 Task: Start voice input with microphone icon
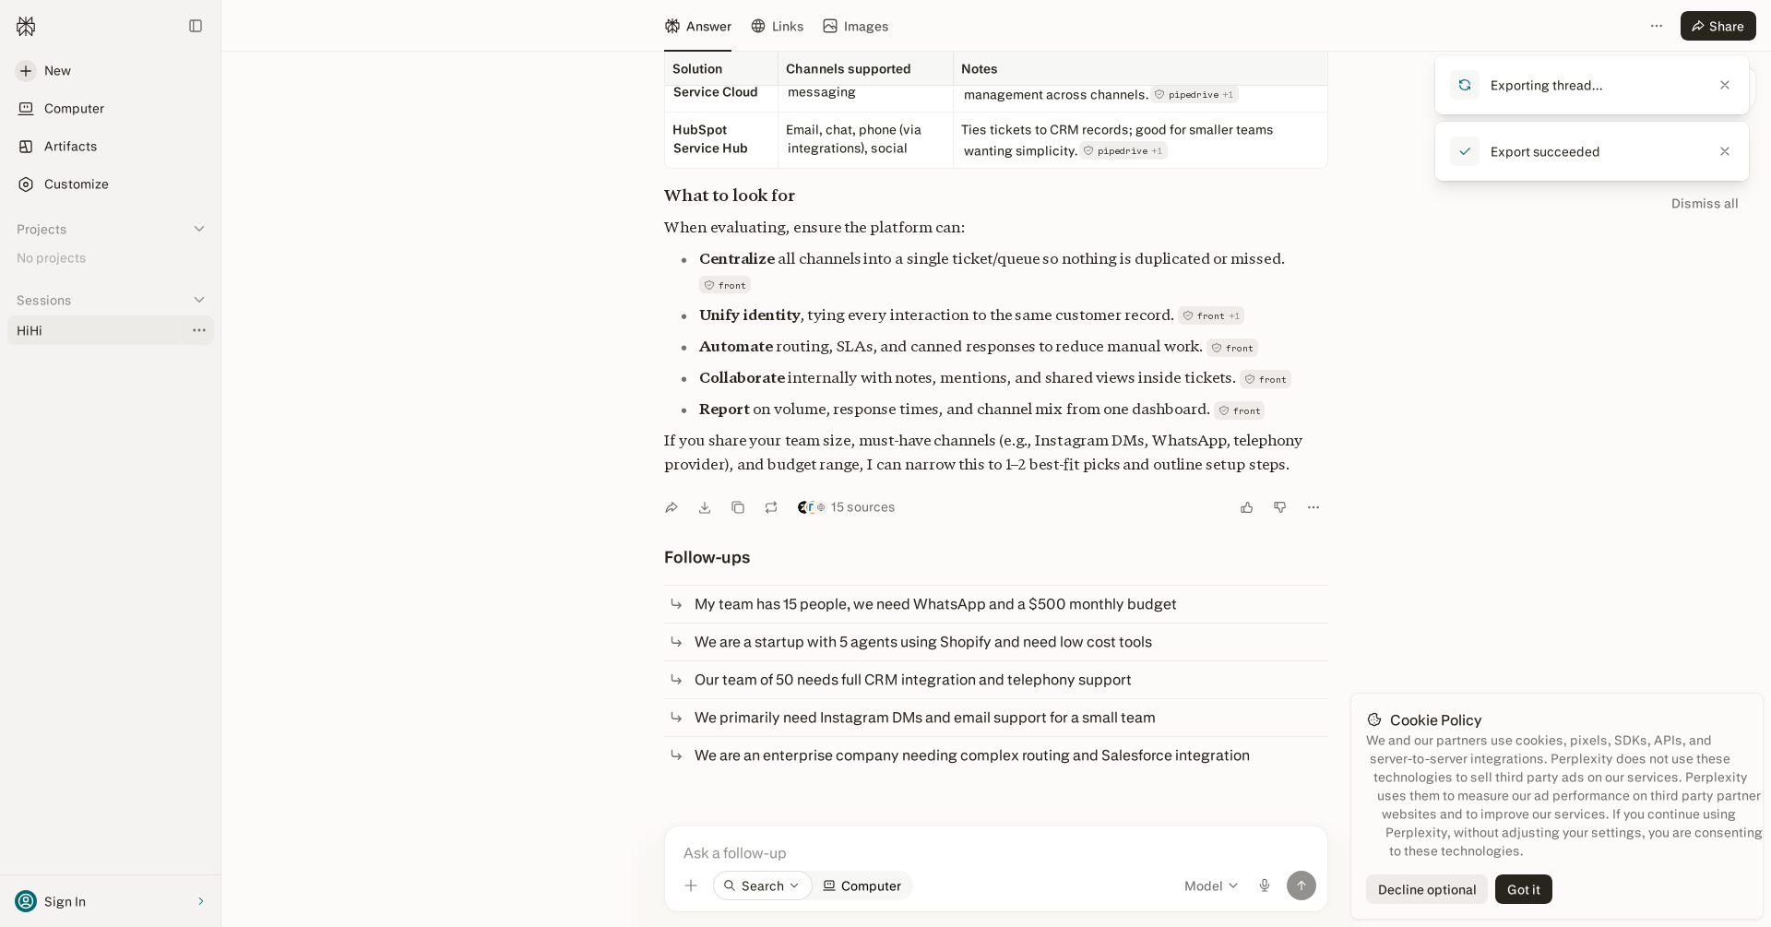tap(1265, 885)
